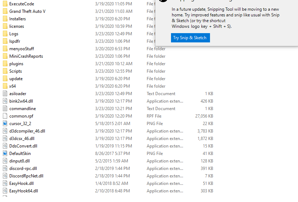
Task: Click the Try Snip & Sketch button
Action: tap(190, 38)
